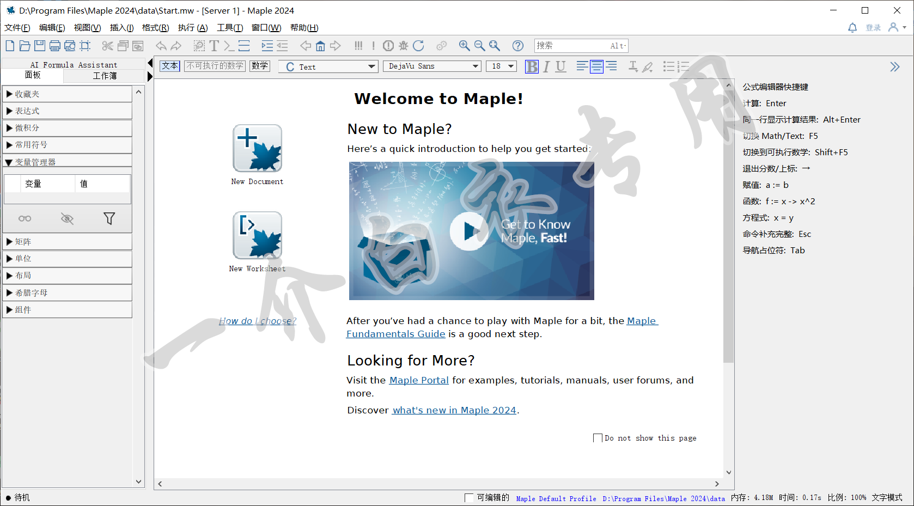
Task: Play the 'Get to Know Maple, Fast!' video
Action: (x=468, y=231)
